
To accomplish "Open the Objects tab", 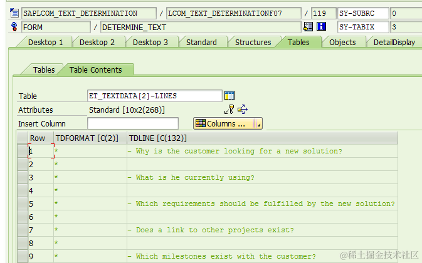I will (x=342, y=43).
